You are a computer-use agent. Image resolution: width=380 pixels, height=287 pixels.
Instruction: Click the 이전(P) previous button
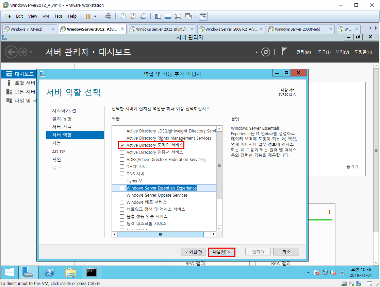tap(193, 252)
